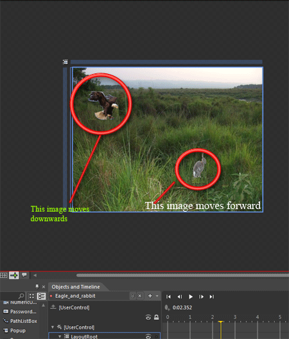289x339 pixels.
Task: Play the Eagle_and_rabbit storyboard
Action: click(191, 297)
